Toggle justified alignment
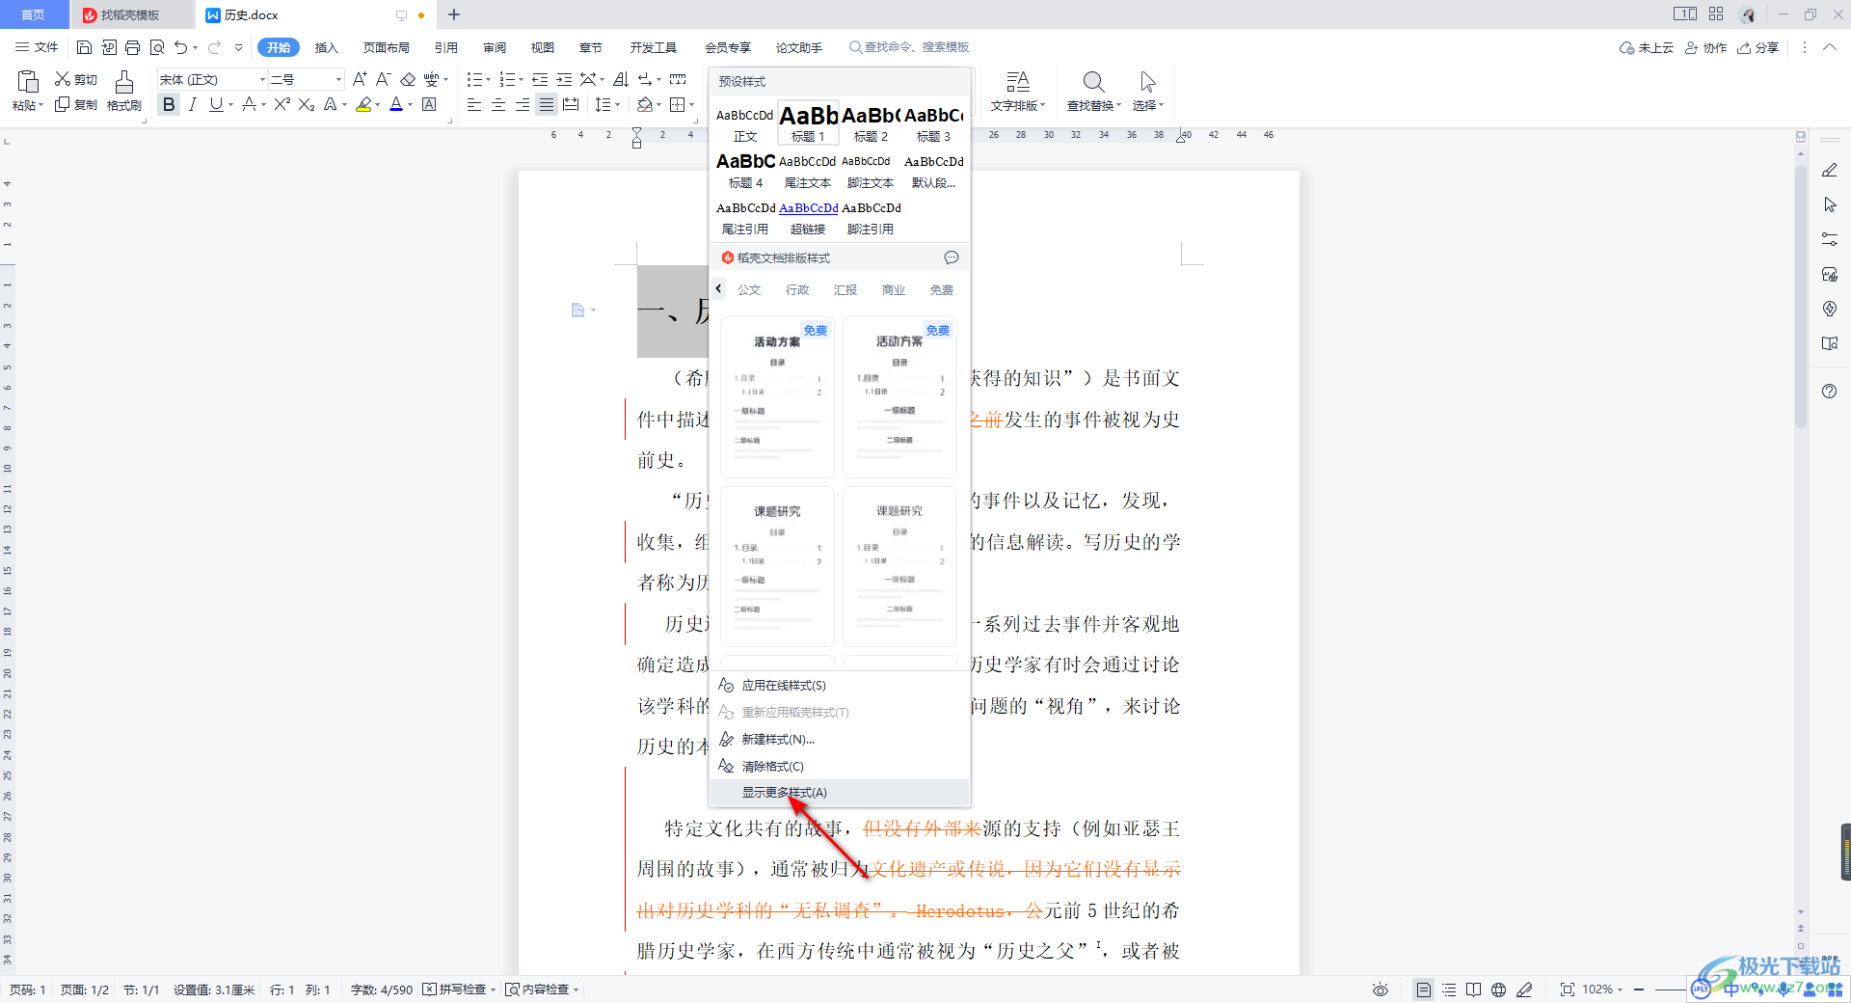This screenshot has height=1003, width=1851. click(547, 104)
